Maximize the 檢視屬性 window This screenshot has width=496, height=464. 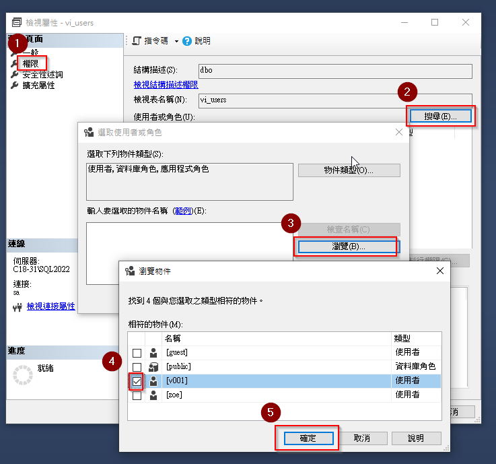point(435,22)
